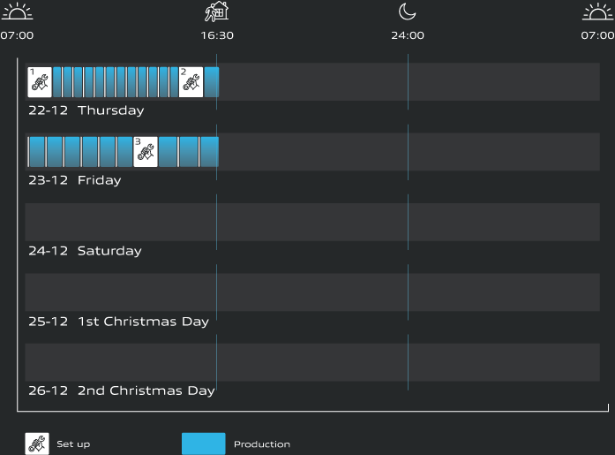Click the sunrise icon above right 07:00
Viewport: 615px width, 455px height.
(598, 12)
